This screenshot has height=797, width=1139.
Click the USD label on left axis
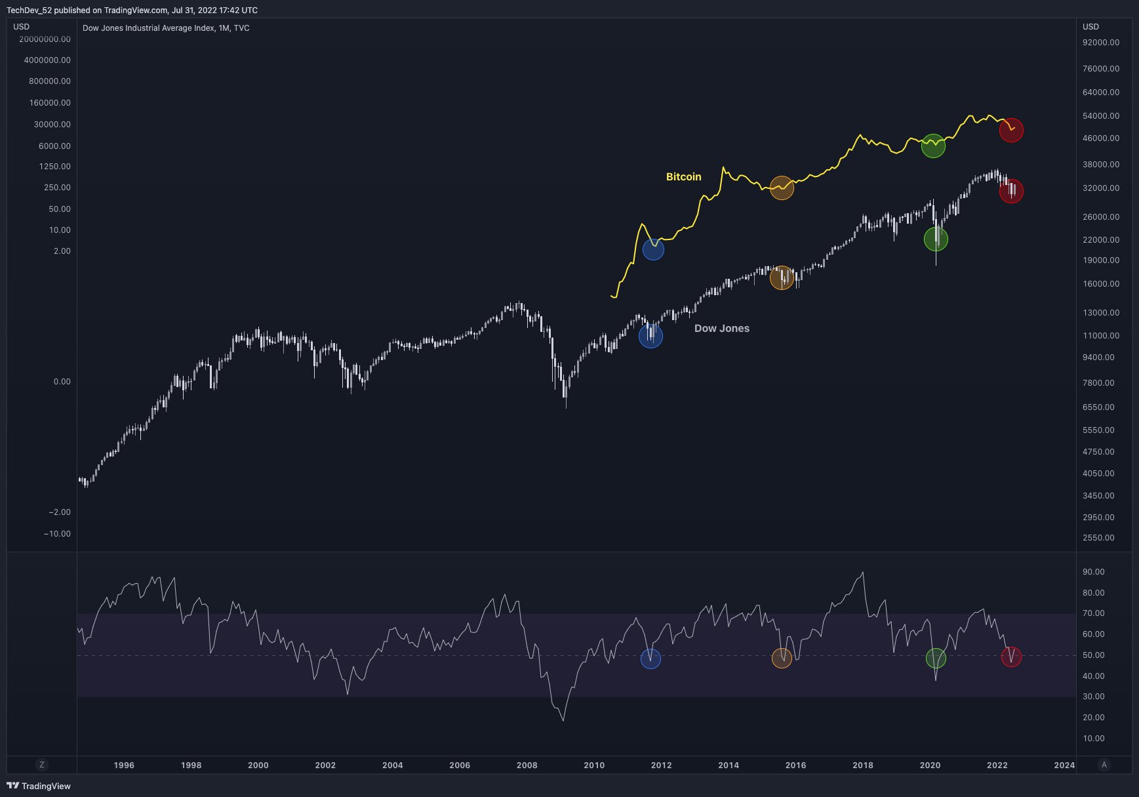[22, 27]
